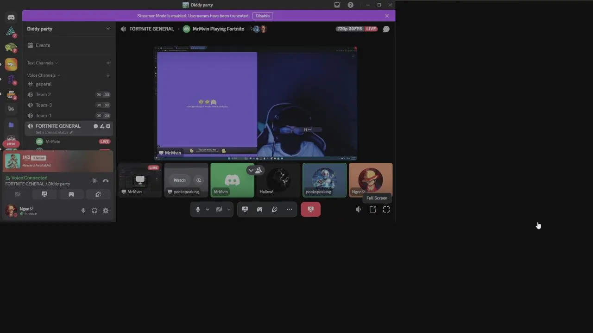Open the orange server icon in sidebar
Viewport: 593px width, 333px height.
11,64
